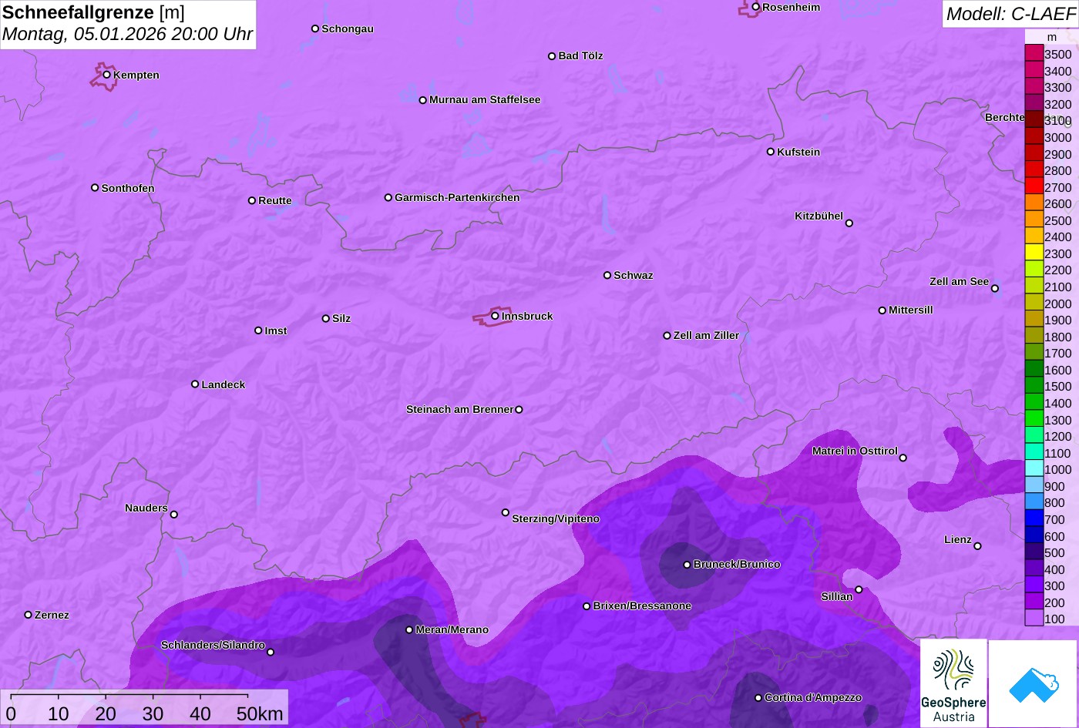Click the 50km scale bar label
The width and height of the screenshot is (1079, 728).
tap(260, 713)
